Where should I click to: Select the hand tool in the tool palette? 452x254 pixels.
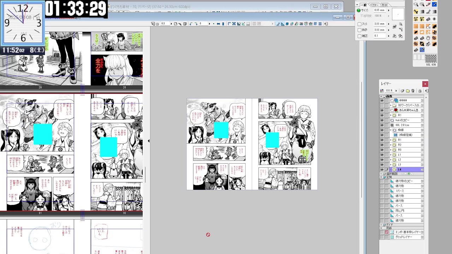(428, 38)
